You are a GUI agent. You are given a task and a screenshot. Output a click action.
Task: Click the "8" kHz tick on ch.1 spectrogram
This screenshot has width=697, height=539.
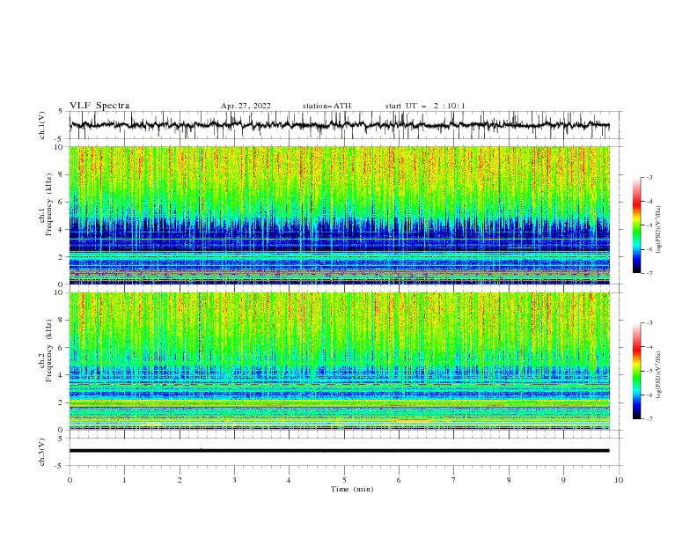(x=62, y=174)
